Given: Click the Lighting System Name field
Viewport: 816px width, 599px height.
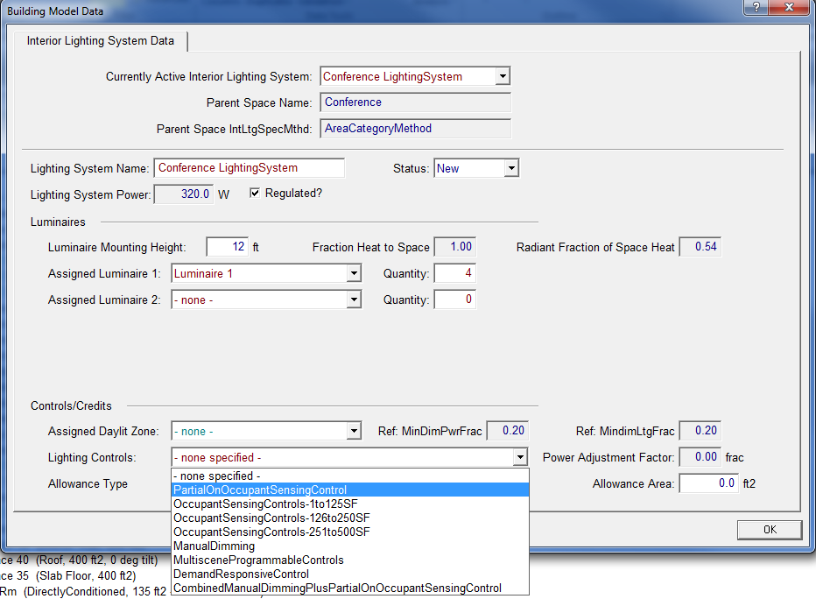Looking at the screenshot, I should pyautogui.click(x=249, y=168).
